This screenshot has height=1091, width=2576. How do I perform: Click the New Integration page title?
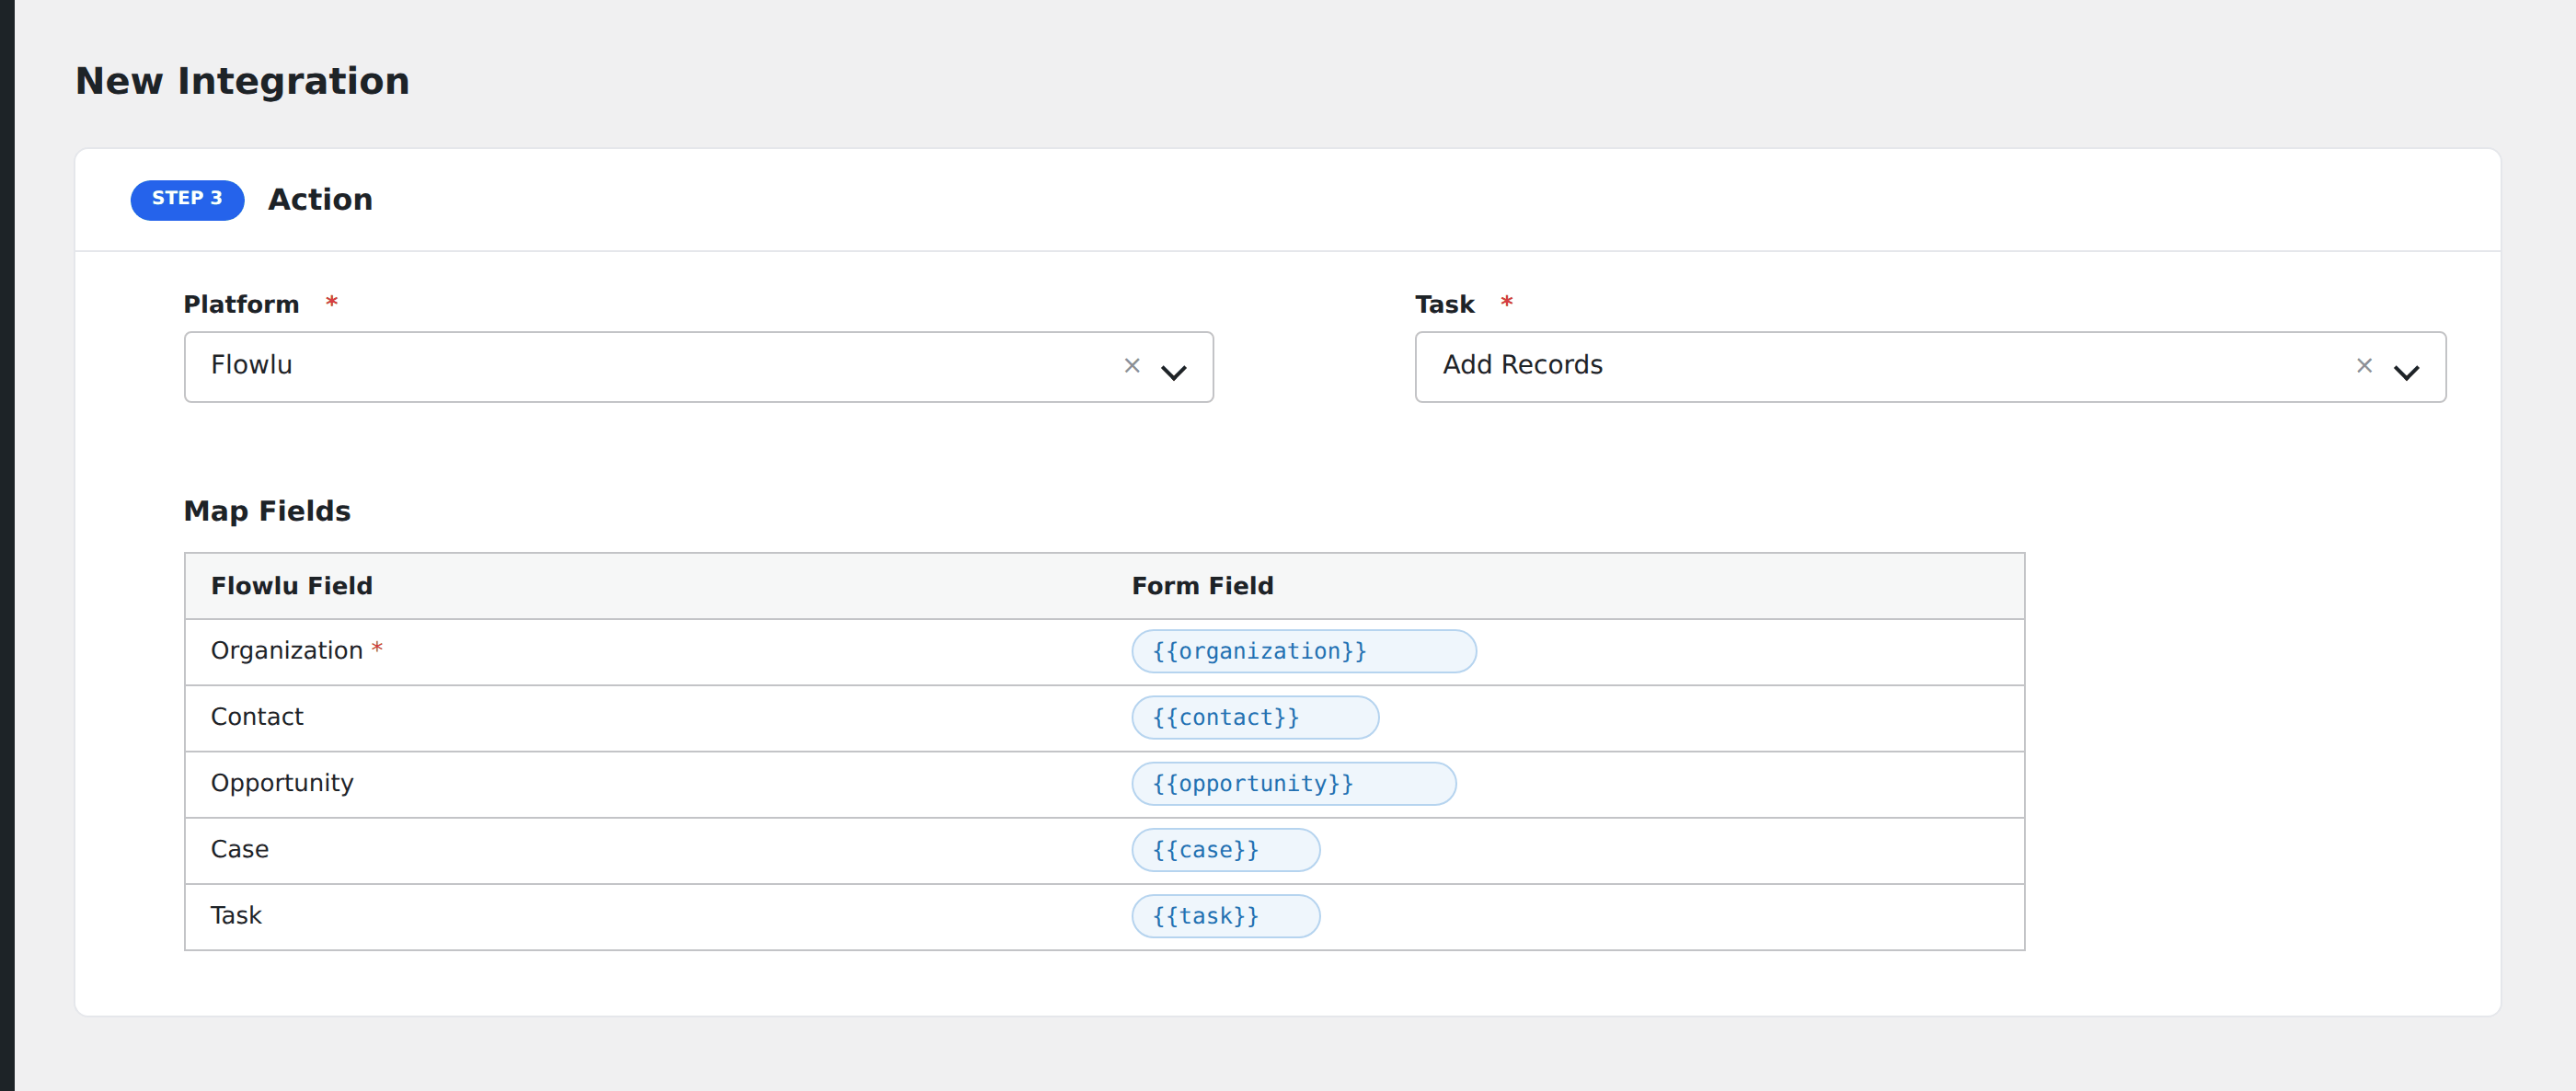(242, 81)
